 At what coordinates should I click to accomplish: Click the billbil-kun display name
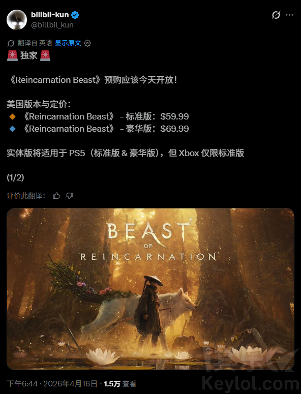[x=50, y=15]
